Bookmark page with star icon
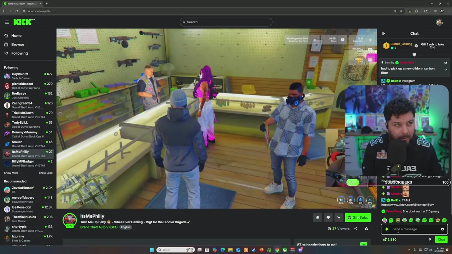Viewport: 452px width, 254px height. pos(401,11)
